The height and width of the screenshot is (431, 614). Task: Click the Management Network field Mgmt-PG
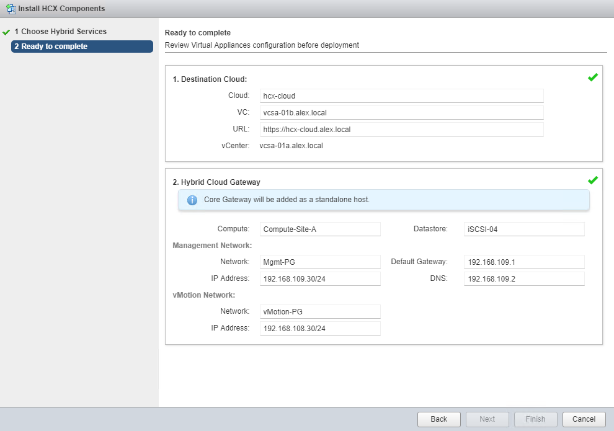[x=319, y=262]
